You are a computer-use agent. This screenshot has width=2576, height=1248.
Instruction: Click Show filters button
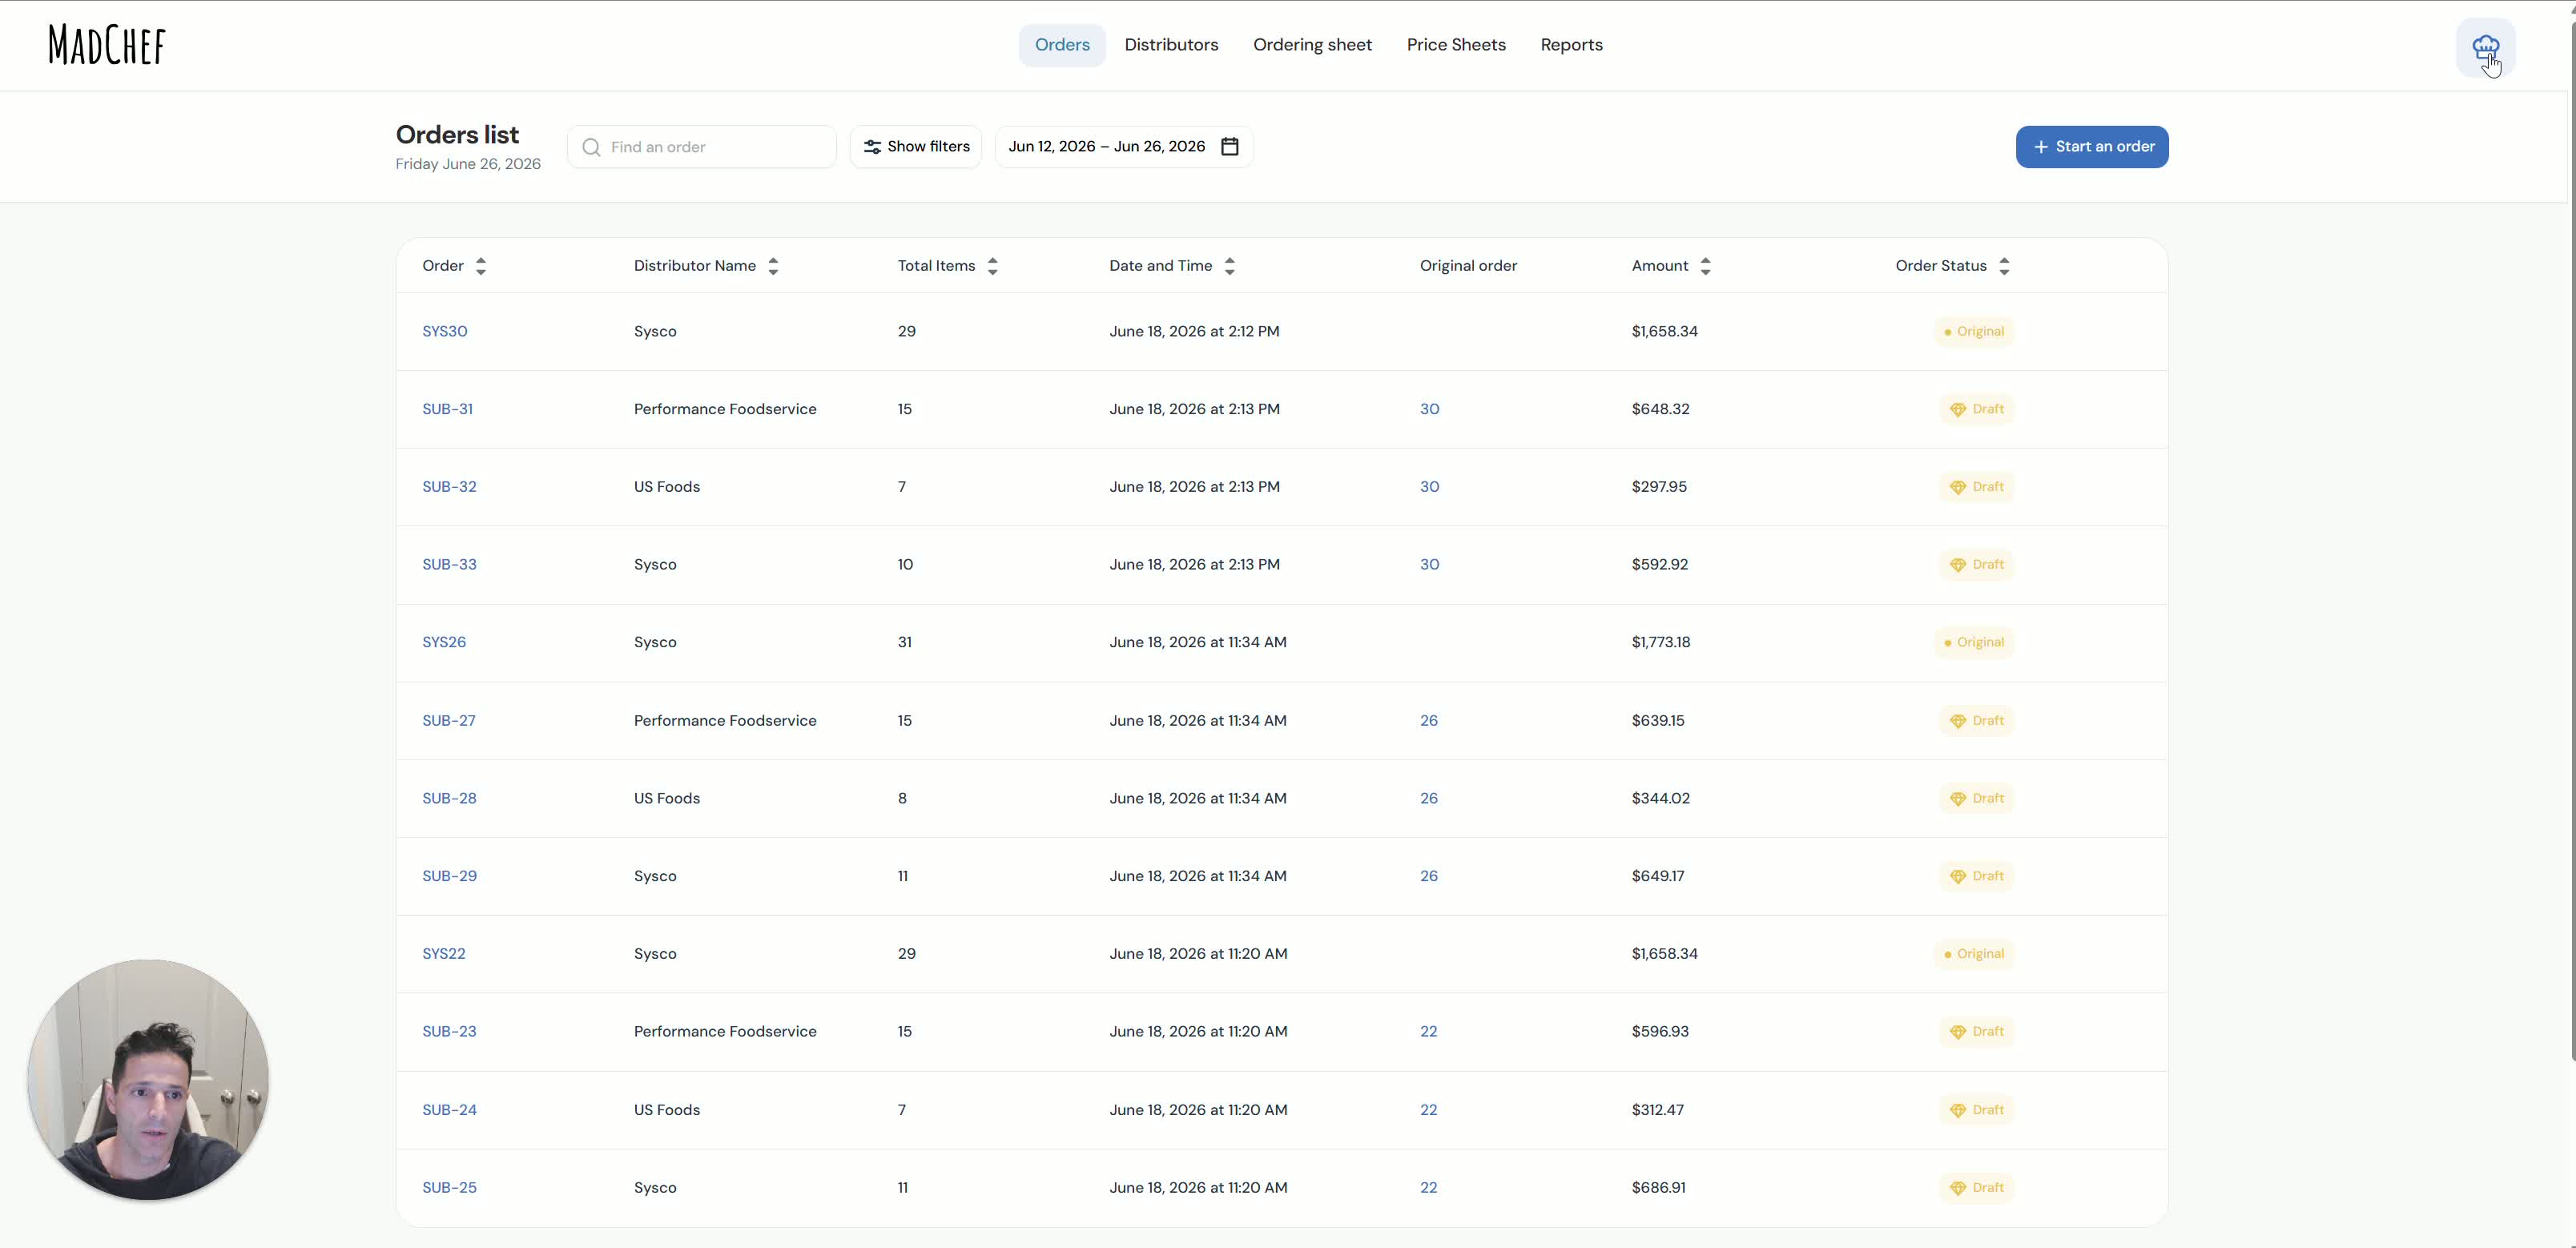916,147
